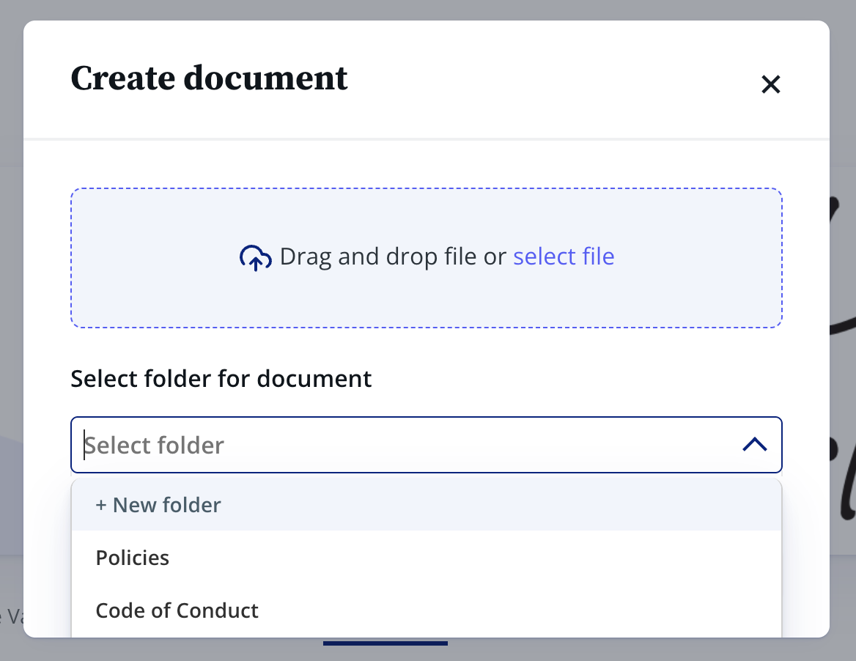Click the dialog header divider line
The image size is (856, 661).
pos(426,139)
